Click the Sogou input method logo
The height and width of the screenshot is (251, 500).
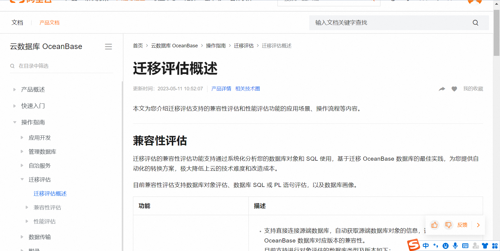(x=414, y=245)
